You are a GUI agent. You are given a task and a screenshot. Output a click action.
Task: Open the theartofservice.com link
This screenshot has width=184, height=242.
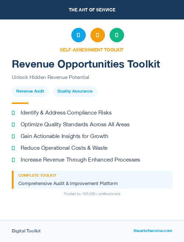(x=153, y=231)
